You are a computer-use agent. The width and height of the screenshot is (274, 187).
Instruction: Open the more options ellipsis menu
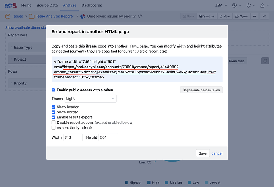point(255,16)
